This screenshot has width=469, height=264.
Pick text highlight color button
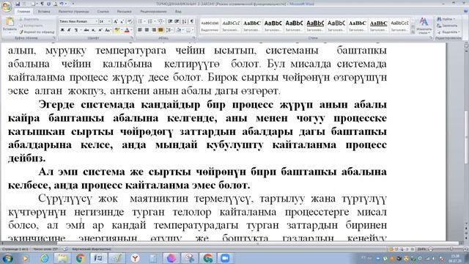[x=117, y=30]
